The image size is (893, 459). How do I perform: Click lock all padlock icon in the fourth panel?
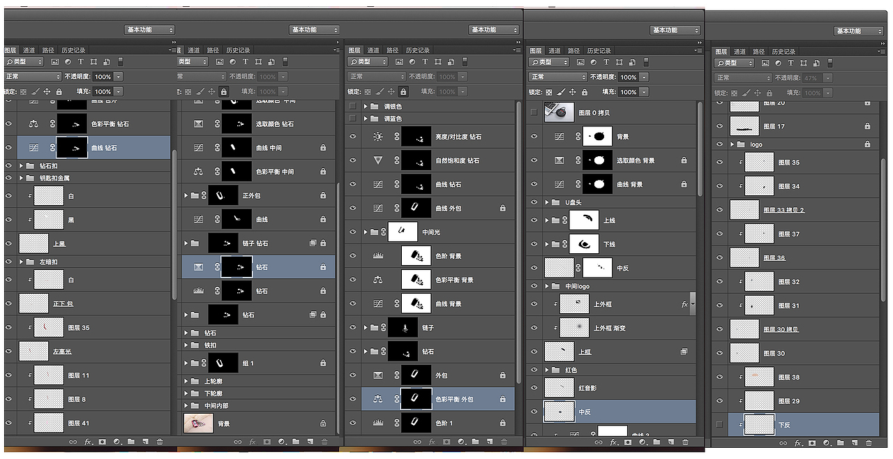585,92
